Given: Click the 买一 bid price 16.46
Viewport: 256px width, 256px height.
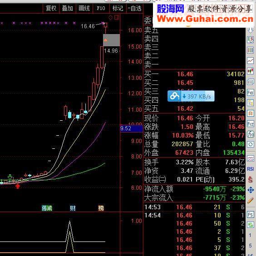Looking at the screenshot, I should point(185,74).
